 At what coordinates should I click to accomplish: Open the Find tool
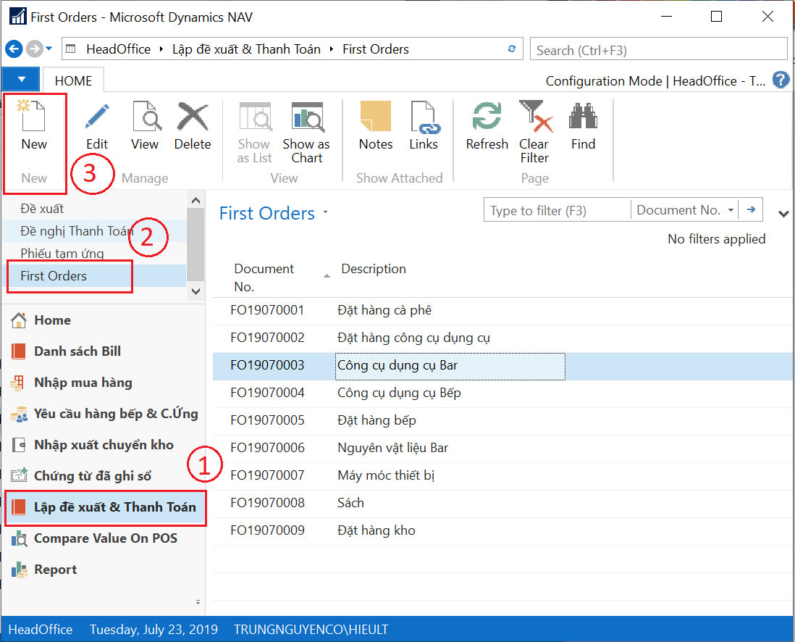(583, 126)
